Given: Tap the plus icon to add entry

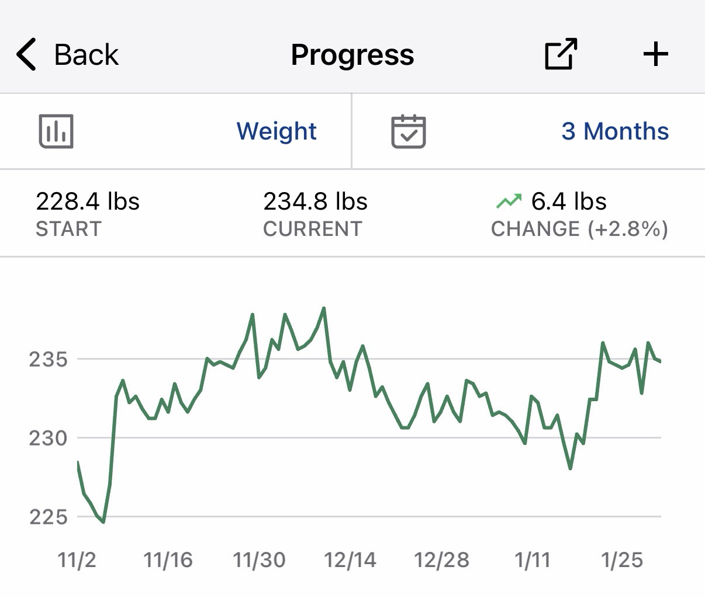Looking at the screenshot, I should [655, 54].
